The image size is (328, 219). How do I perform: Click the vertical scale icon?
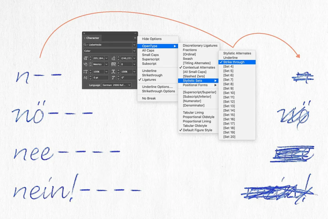[86, 72]
